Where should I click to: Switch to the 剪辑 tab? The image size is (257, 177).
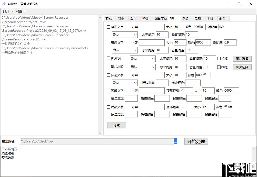point(110,18)
